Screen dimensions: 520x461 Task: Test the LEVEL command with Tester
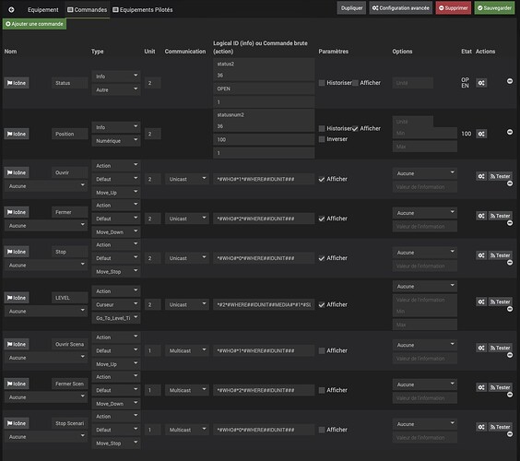(x=501, y=302)
